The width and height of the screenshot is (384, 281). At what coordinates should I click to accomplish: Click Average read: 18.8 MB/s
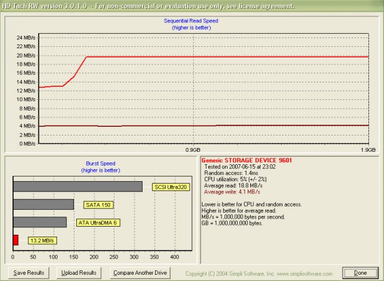coord(233,185)
